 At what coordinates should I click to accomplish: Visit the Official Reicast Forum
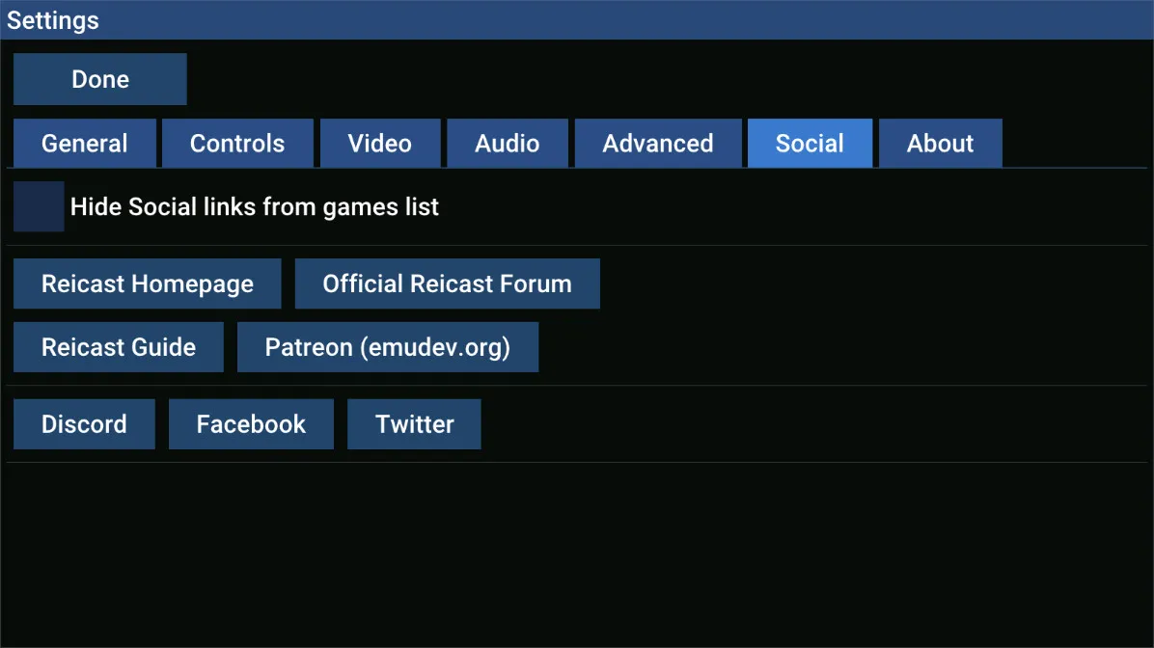pyautogui.click(x=448, y=283)
